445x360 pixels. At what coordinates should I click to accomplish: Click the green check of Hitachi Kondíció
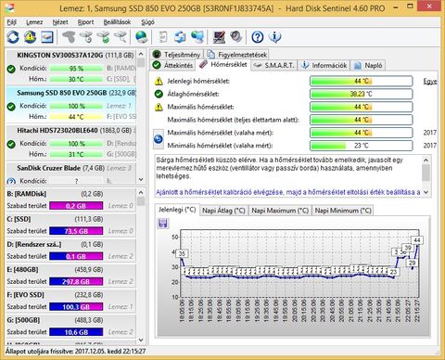coord(11,144)
